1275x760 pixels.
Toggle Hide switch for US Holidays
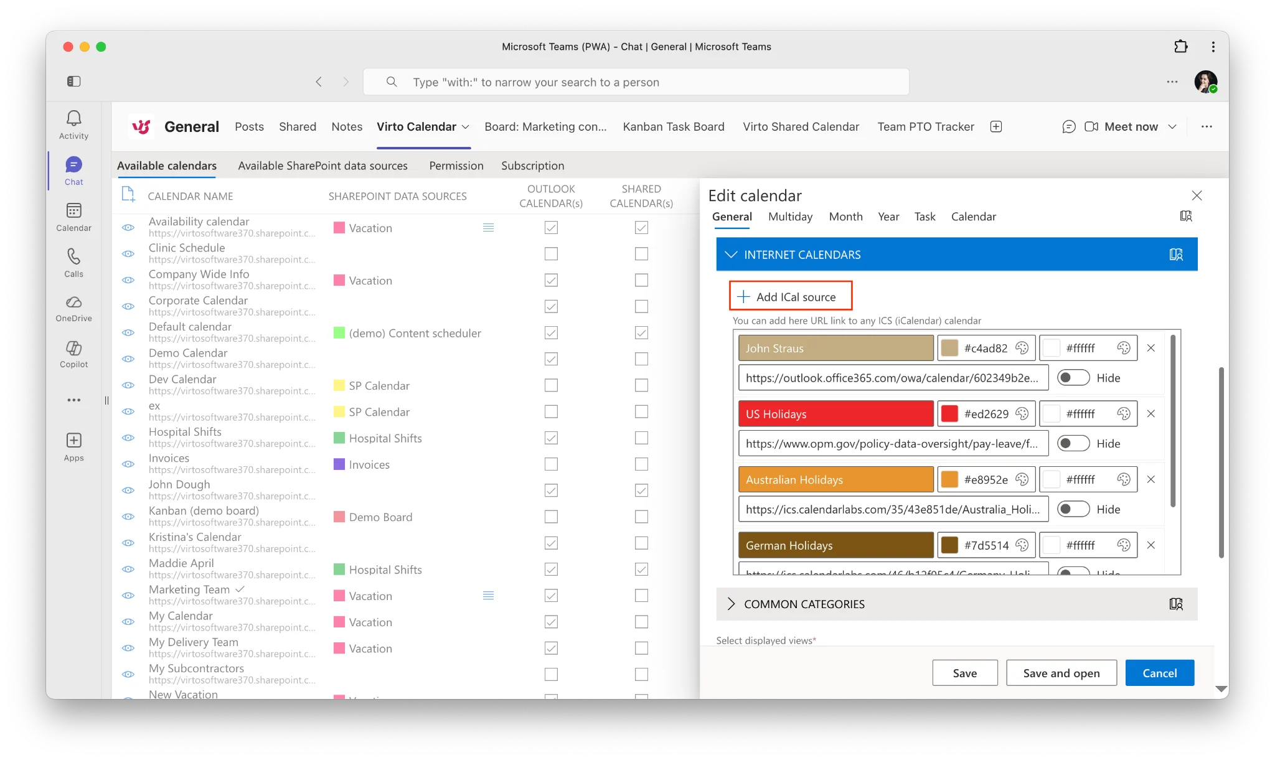point(1073,444)
